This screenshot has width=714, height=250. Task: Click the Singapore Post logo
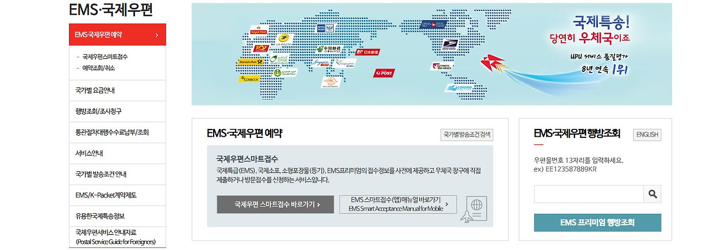[x=321, y=63]
